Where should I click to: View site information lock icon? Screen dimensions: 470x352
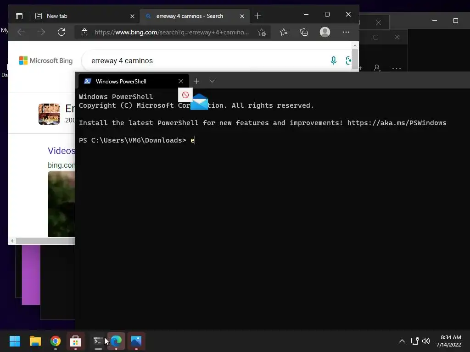pyautogui.click(x=84, y=32)
